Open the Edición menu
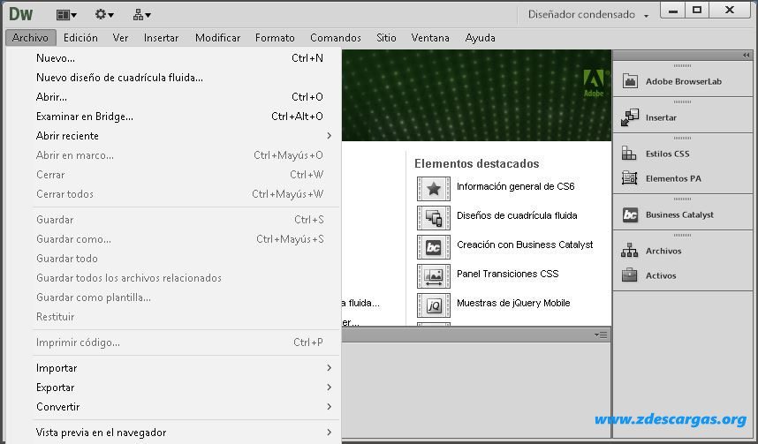The height and width of the screenshot is (444, 758). (80, 38)
